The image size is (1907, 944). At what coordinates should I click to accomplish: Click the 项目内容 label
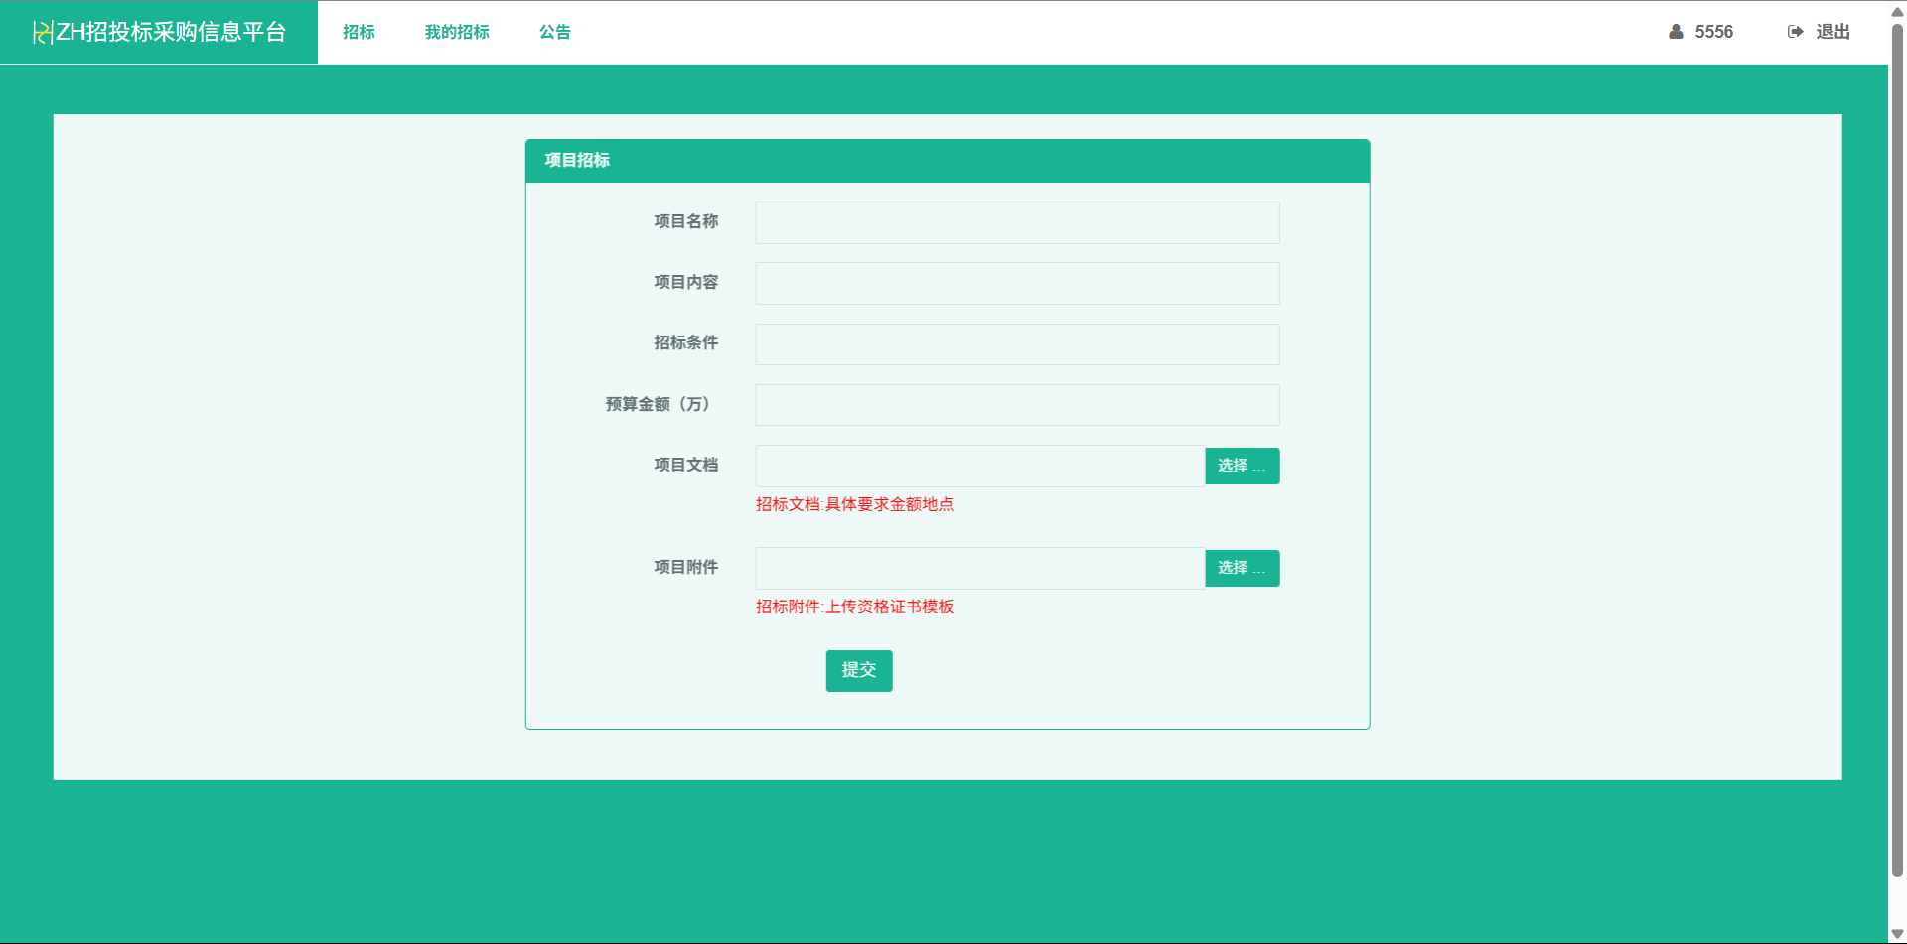coord(685,282)
